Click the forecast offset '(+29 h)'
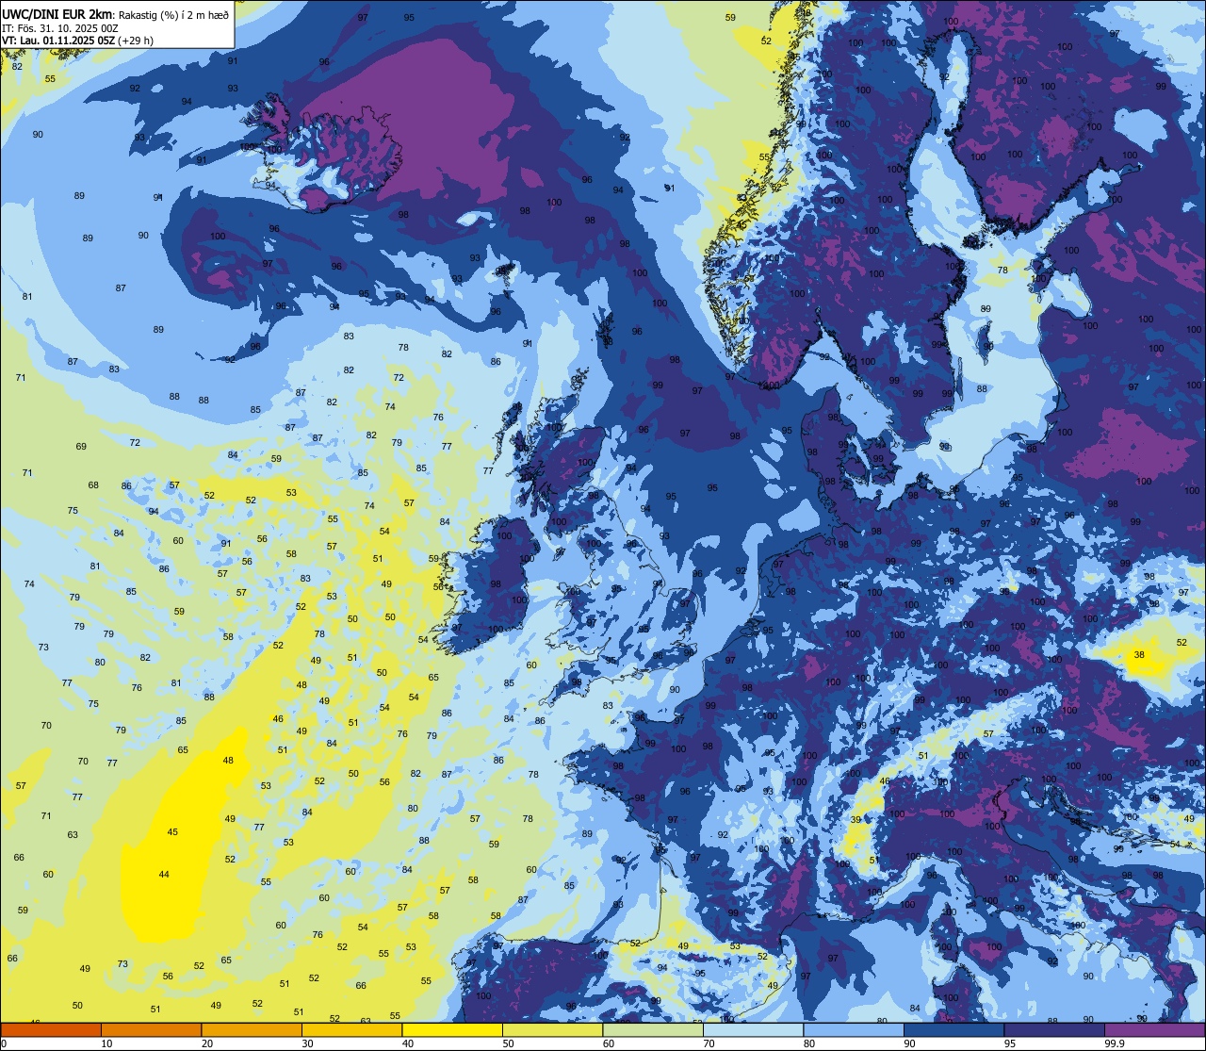1206x1051 pixels. pyautogui.click(x=136, y=41)
